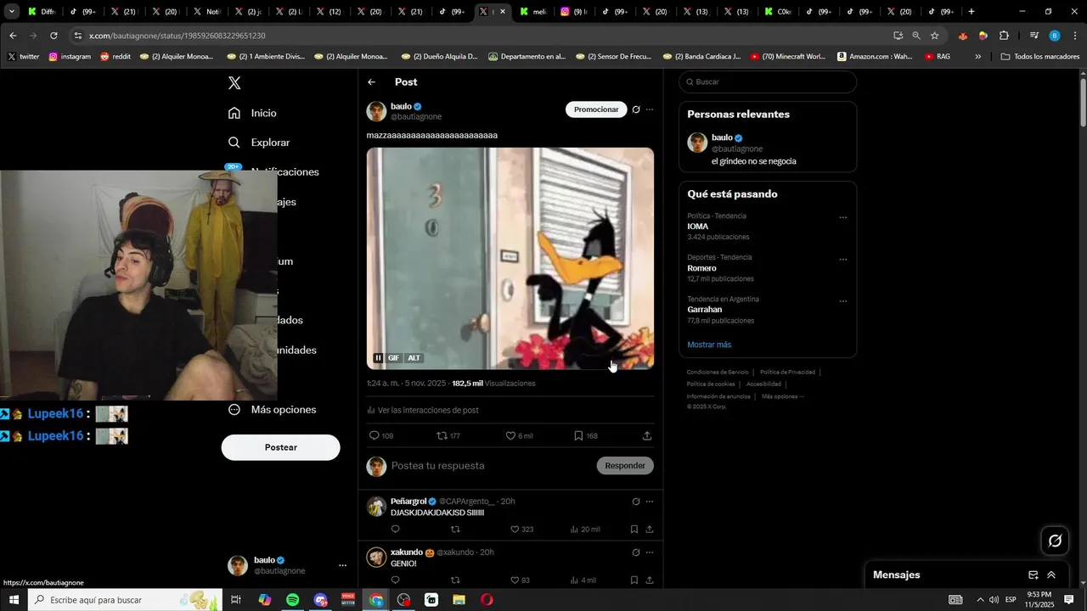Open Explorar in the sidebar
The width and height of the screenshot is (1087, 611).
pyautogui.click(x=259, y=143)
